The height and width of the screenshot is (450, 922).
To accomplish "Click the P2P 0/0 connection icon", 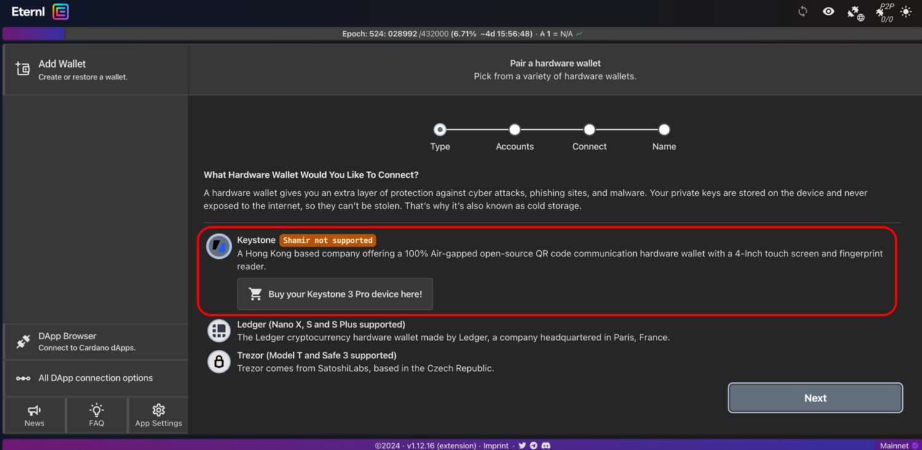I will [x=884, y=12].
